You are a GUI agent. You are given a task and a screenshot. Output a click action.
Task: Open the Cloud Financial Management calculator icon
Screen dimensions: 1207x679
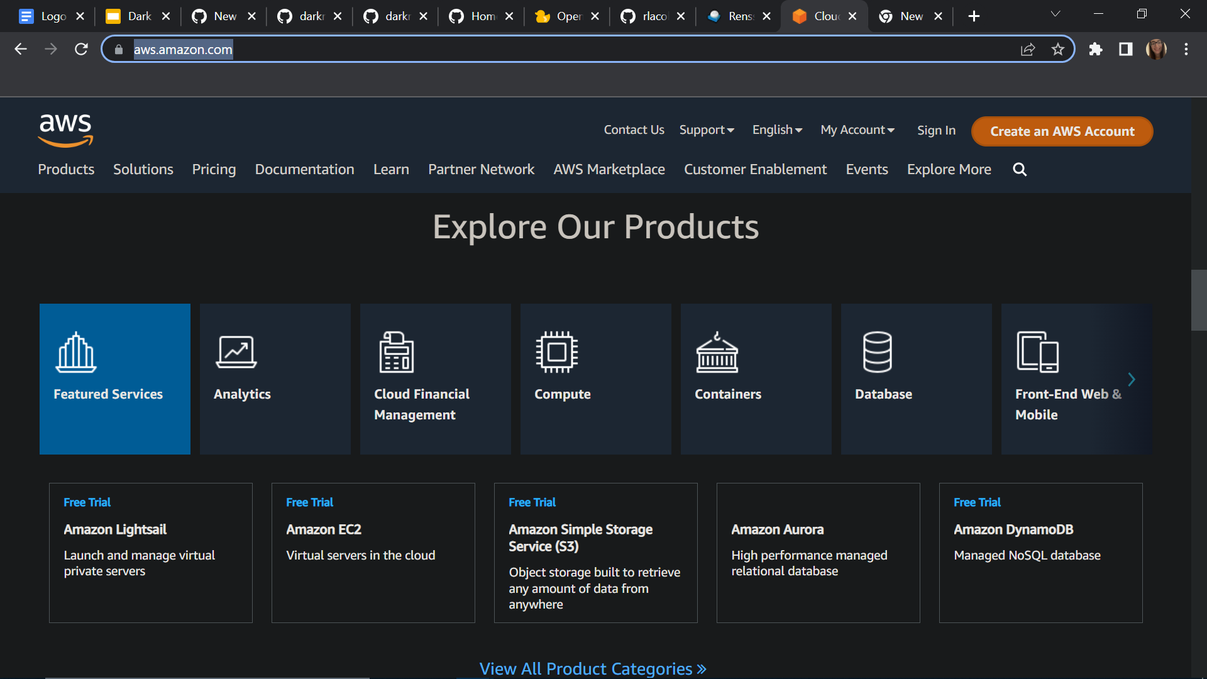click(x=396, y=352)
